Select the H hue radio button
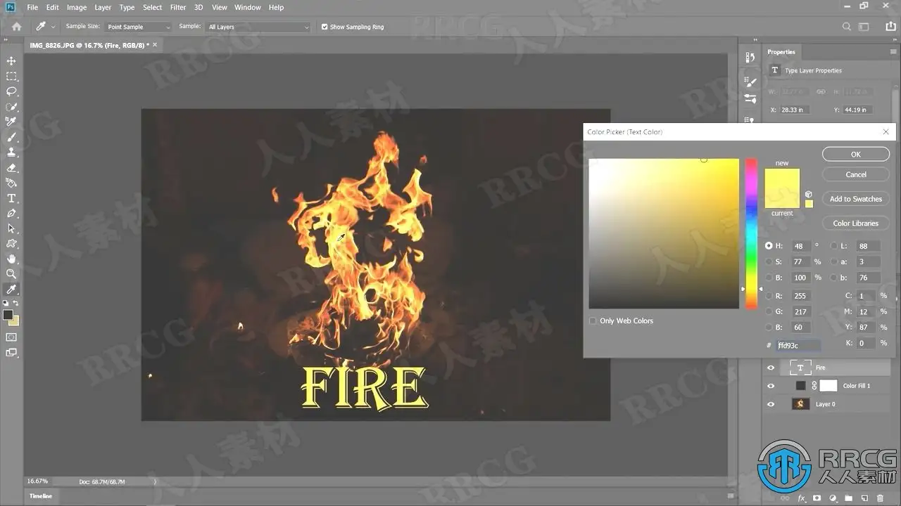Screen dimensions: 901x506 click(769, 246)
